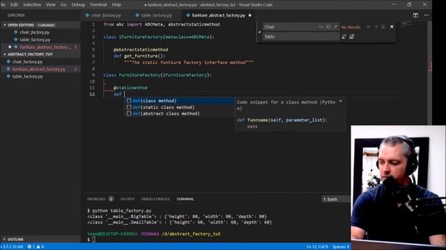The height and width of the screenshot is (250, 446).
Task: Open the 1: bash terminal dropdown
Action: pos(336,199)
